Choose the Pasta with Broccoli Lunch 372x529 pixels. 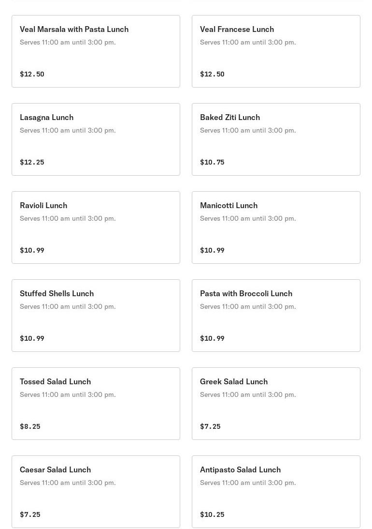point(276,316)
